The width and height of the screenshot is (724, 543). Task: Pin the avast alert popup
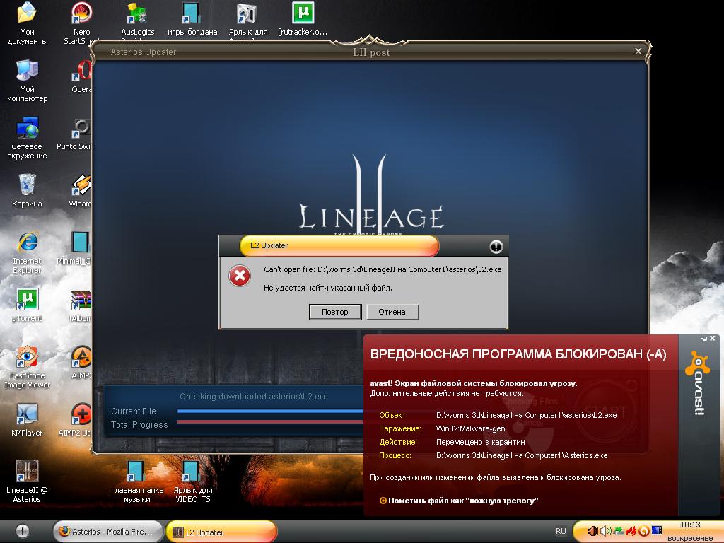pos(703,339)
